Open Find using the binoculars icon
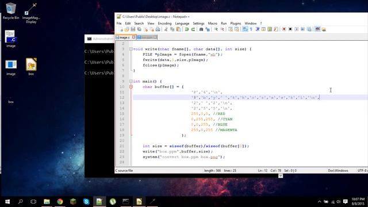 click(201, 29)
